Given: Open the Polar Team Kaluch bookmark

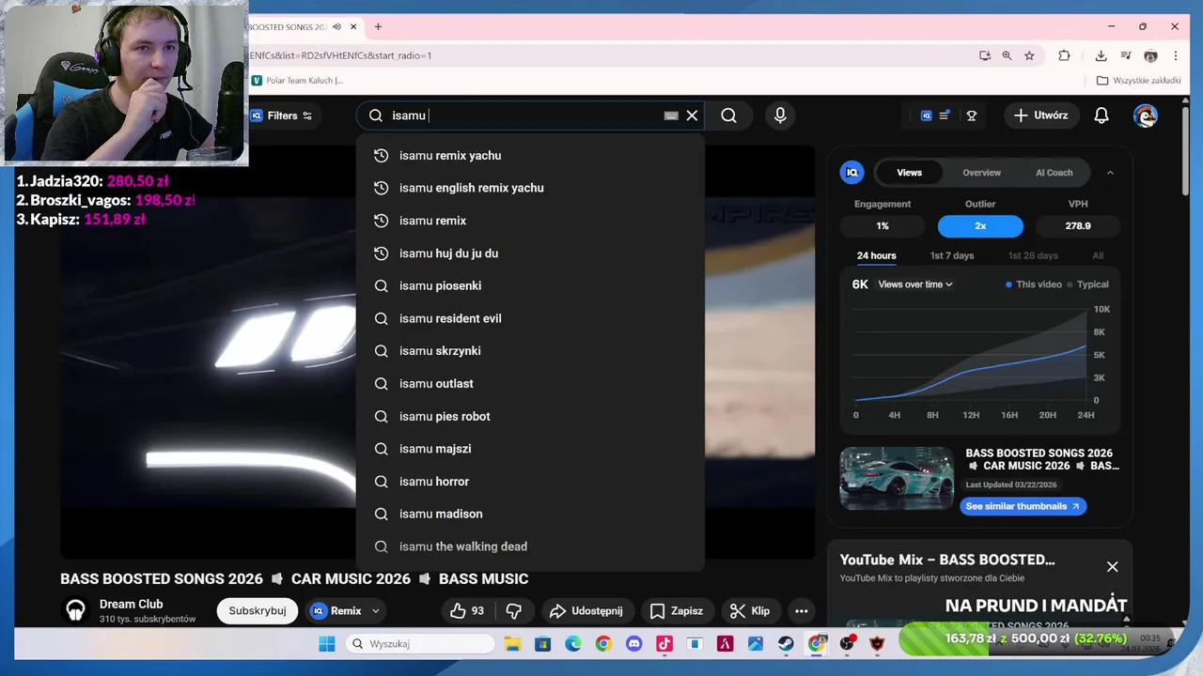Looking at the screenshot, I should pyautogui.click(x=297, y=81).
